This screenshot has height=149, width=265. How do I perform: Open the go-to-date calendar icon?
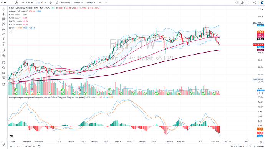click(39, 146)
